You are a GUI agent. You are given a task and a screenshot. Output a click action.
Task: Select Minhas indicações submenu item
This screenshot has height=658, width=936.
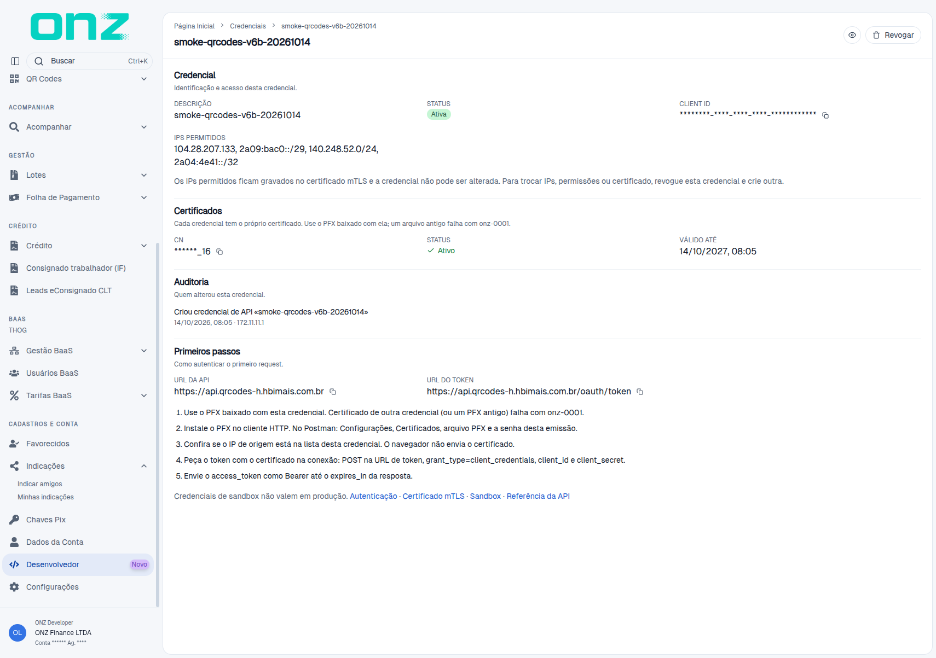pos(45,497)
